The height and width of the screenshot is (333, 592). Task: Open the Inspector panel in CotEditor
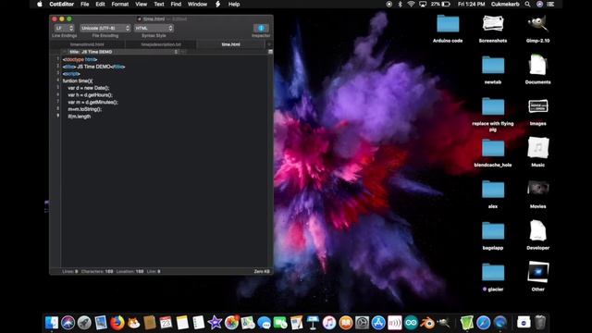261,29
